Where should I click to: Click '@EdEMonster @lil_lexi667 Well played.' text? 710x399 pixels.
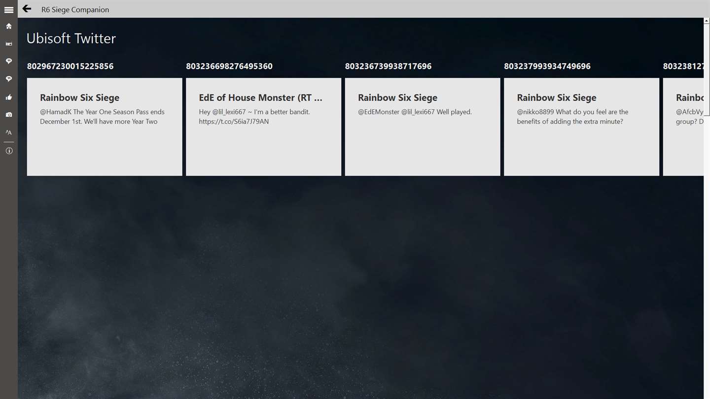tap(415, 112)
